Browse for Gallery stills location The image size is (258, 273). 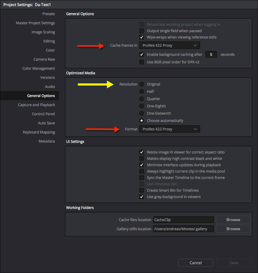pyautogui.click(x=233, y=229)
